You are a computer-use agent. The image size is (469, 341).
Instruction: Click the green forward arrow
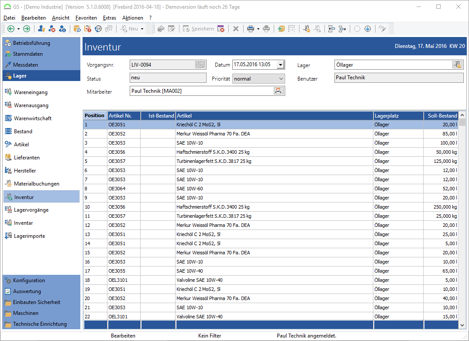point(27,29)
